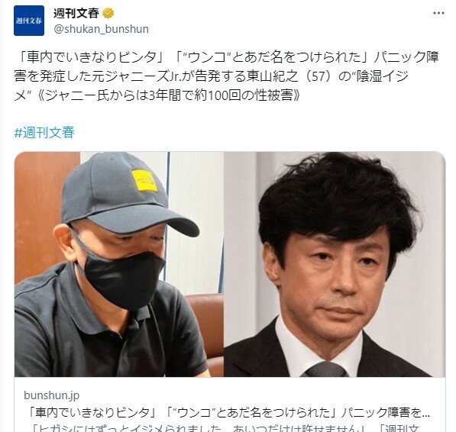The height and width of the screenshot is (432, 456).
Task: Click the 週刊文春 display name
Action: click(x=76, y=14)
